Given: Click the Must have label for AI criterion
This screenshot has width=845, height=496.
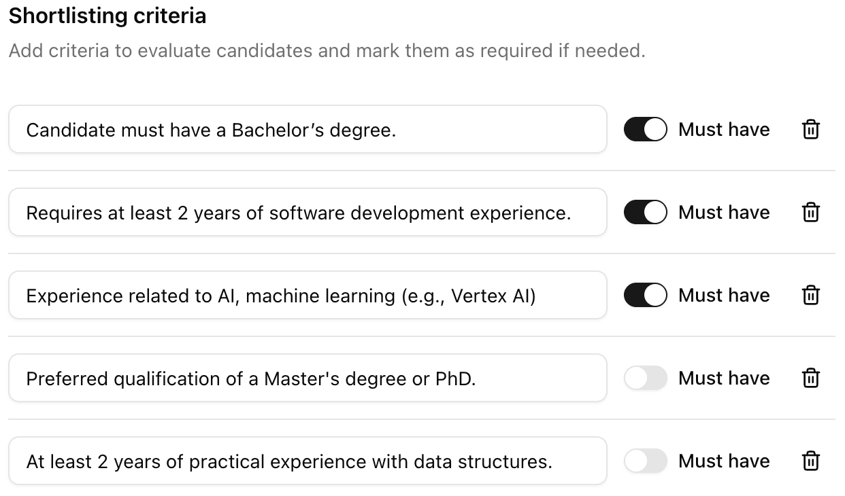Looking at the screenshot, I should click(724, 295).
